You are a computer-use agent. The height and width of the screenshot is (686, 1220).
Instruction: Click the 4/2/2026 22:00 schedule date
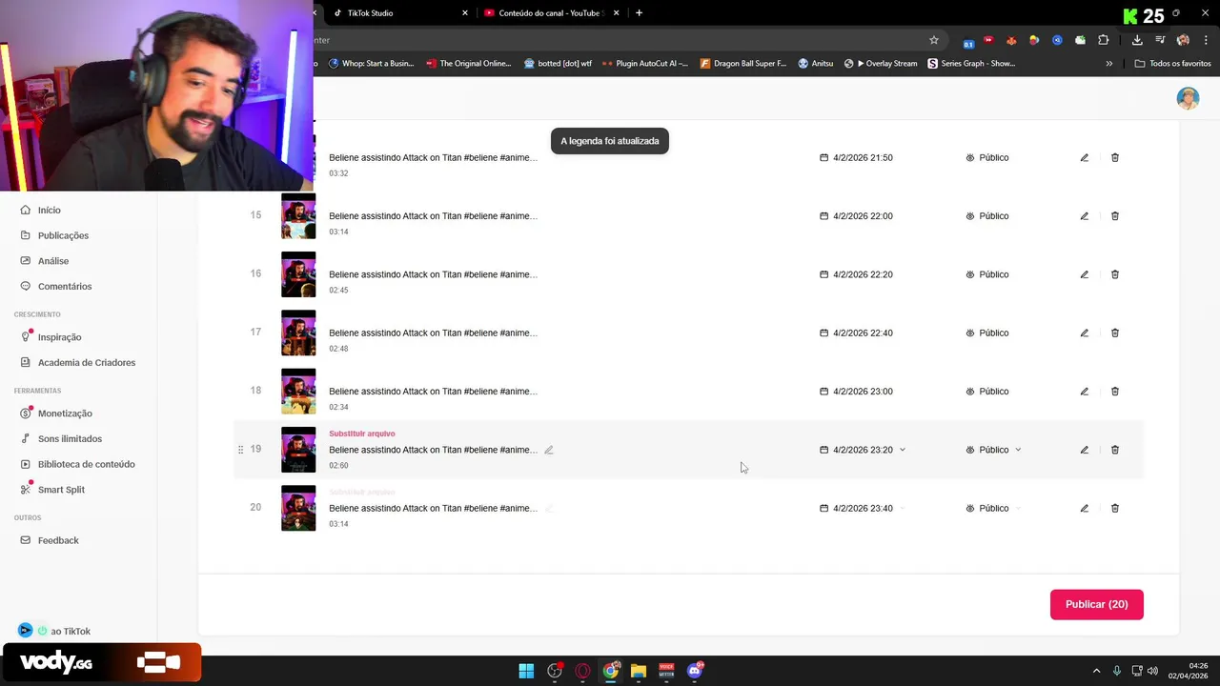pos(856,216)
